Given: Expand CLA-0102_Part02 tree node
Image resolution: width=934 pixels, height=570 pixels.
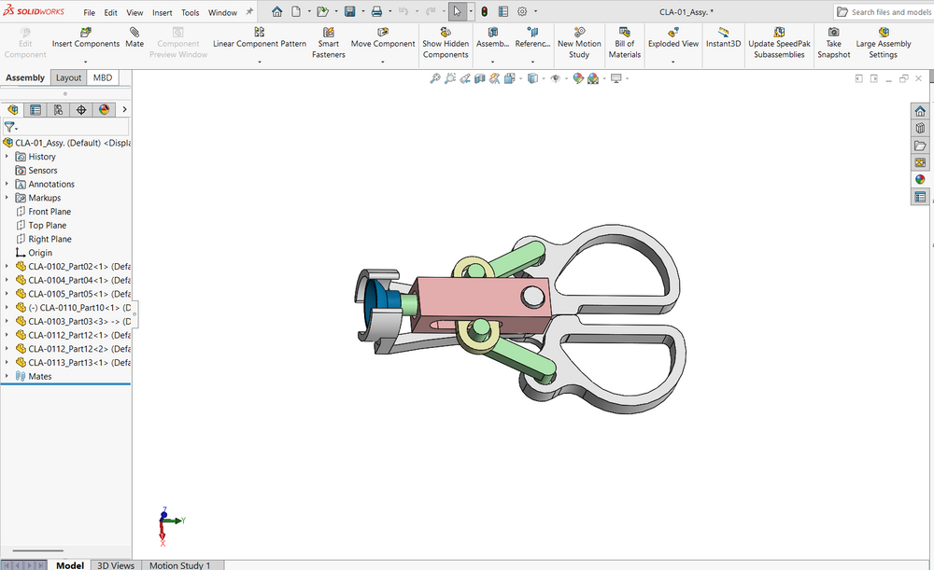Looking at the screenshot, I should pos(7,266).
